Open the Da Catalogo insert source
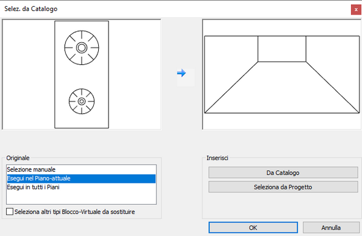The image size is (362, 236). 283,173
